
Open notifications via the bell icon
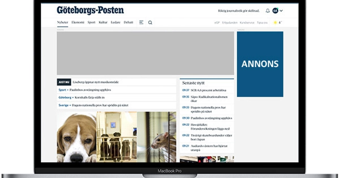pyautogui.click(x=268, y=11)
